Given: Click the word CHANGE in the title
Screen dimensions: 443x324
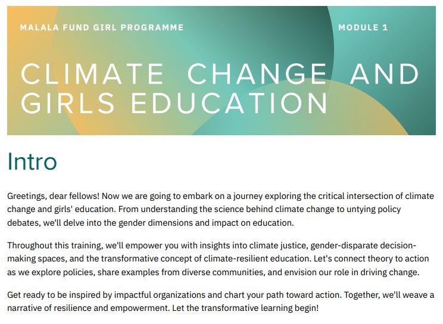Looking at the screenshot, I should pos(257,74).
